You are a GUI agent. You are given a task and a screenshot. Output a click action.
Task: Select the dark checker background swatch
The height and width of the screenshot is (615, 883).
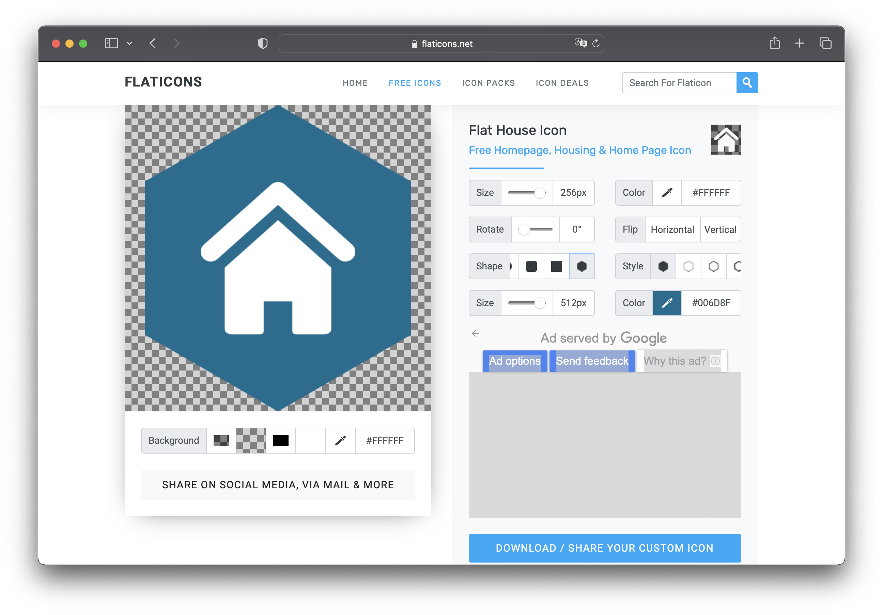221,441
